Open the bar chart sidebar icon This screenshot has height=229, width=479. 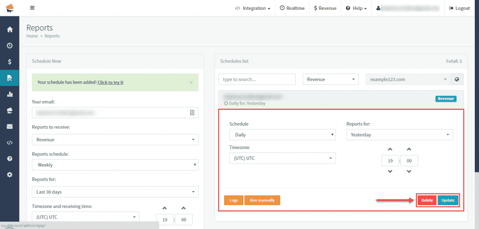(9, 94)
